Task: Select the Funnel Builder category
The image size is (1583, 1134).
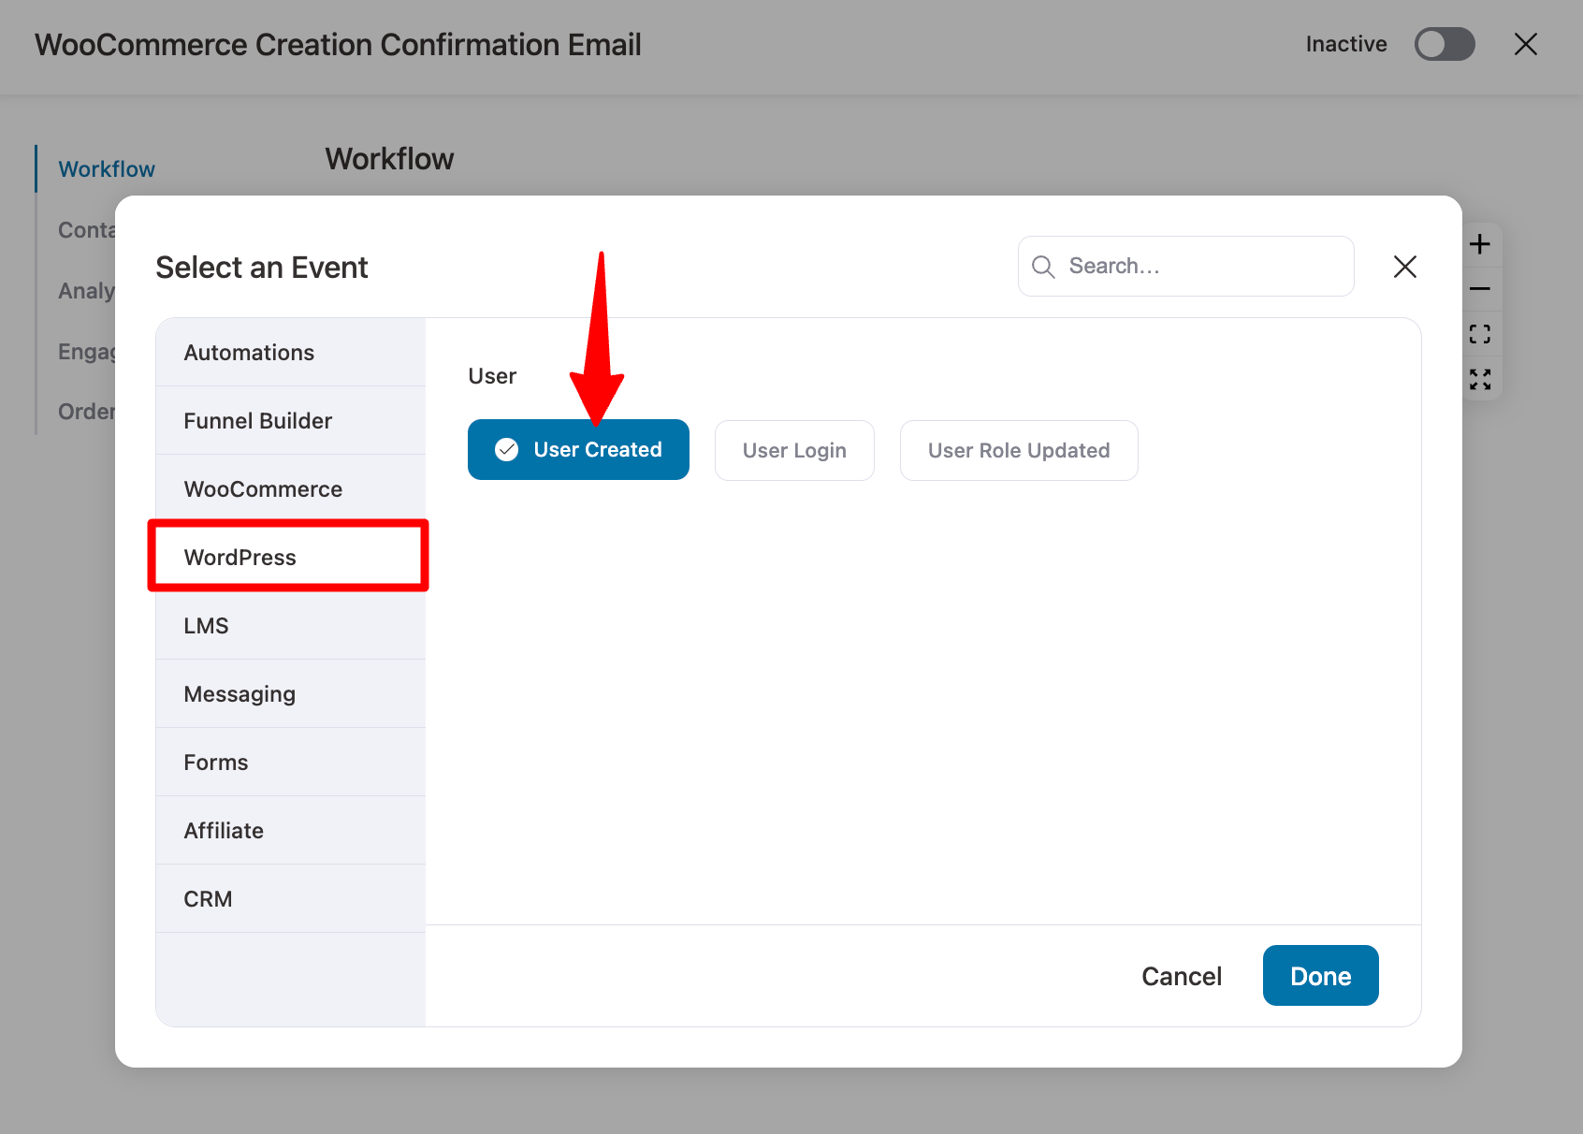Action: click(291, 421)
